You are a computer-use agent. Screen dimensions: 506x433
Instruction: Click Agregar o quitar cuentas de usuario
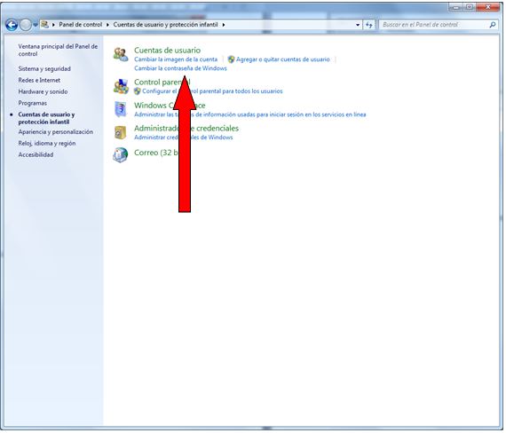click(x=282, y=59)
